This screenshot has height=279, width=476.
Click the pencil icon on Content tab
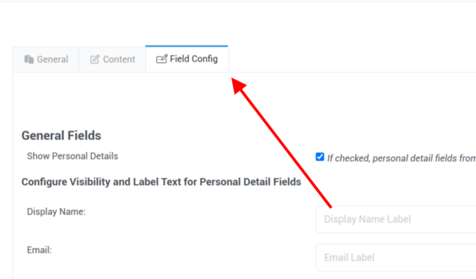pyautogui.click(x=94, y=59)
